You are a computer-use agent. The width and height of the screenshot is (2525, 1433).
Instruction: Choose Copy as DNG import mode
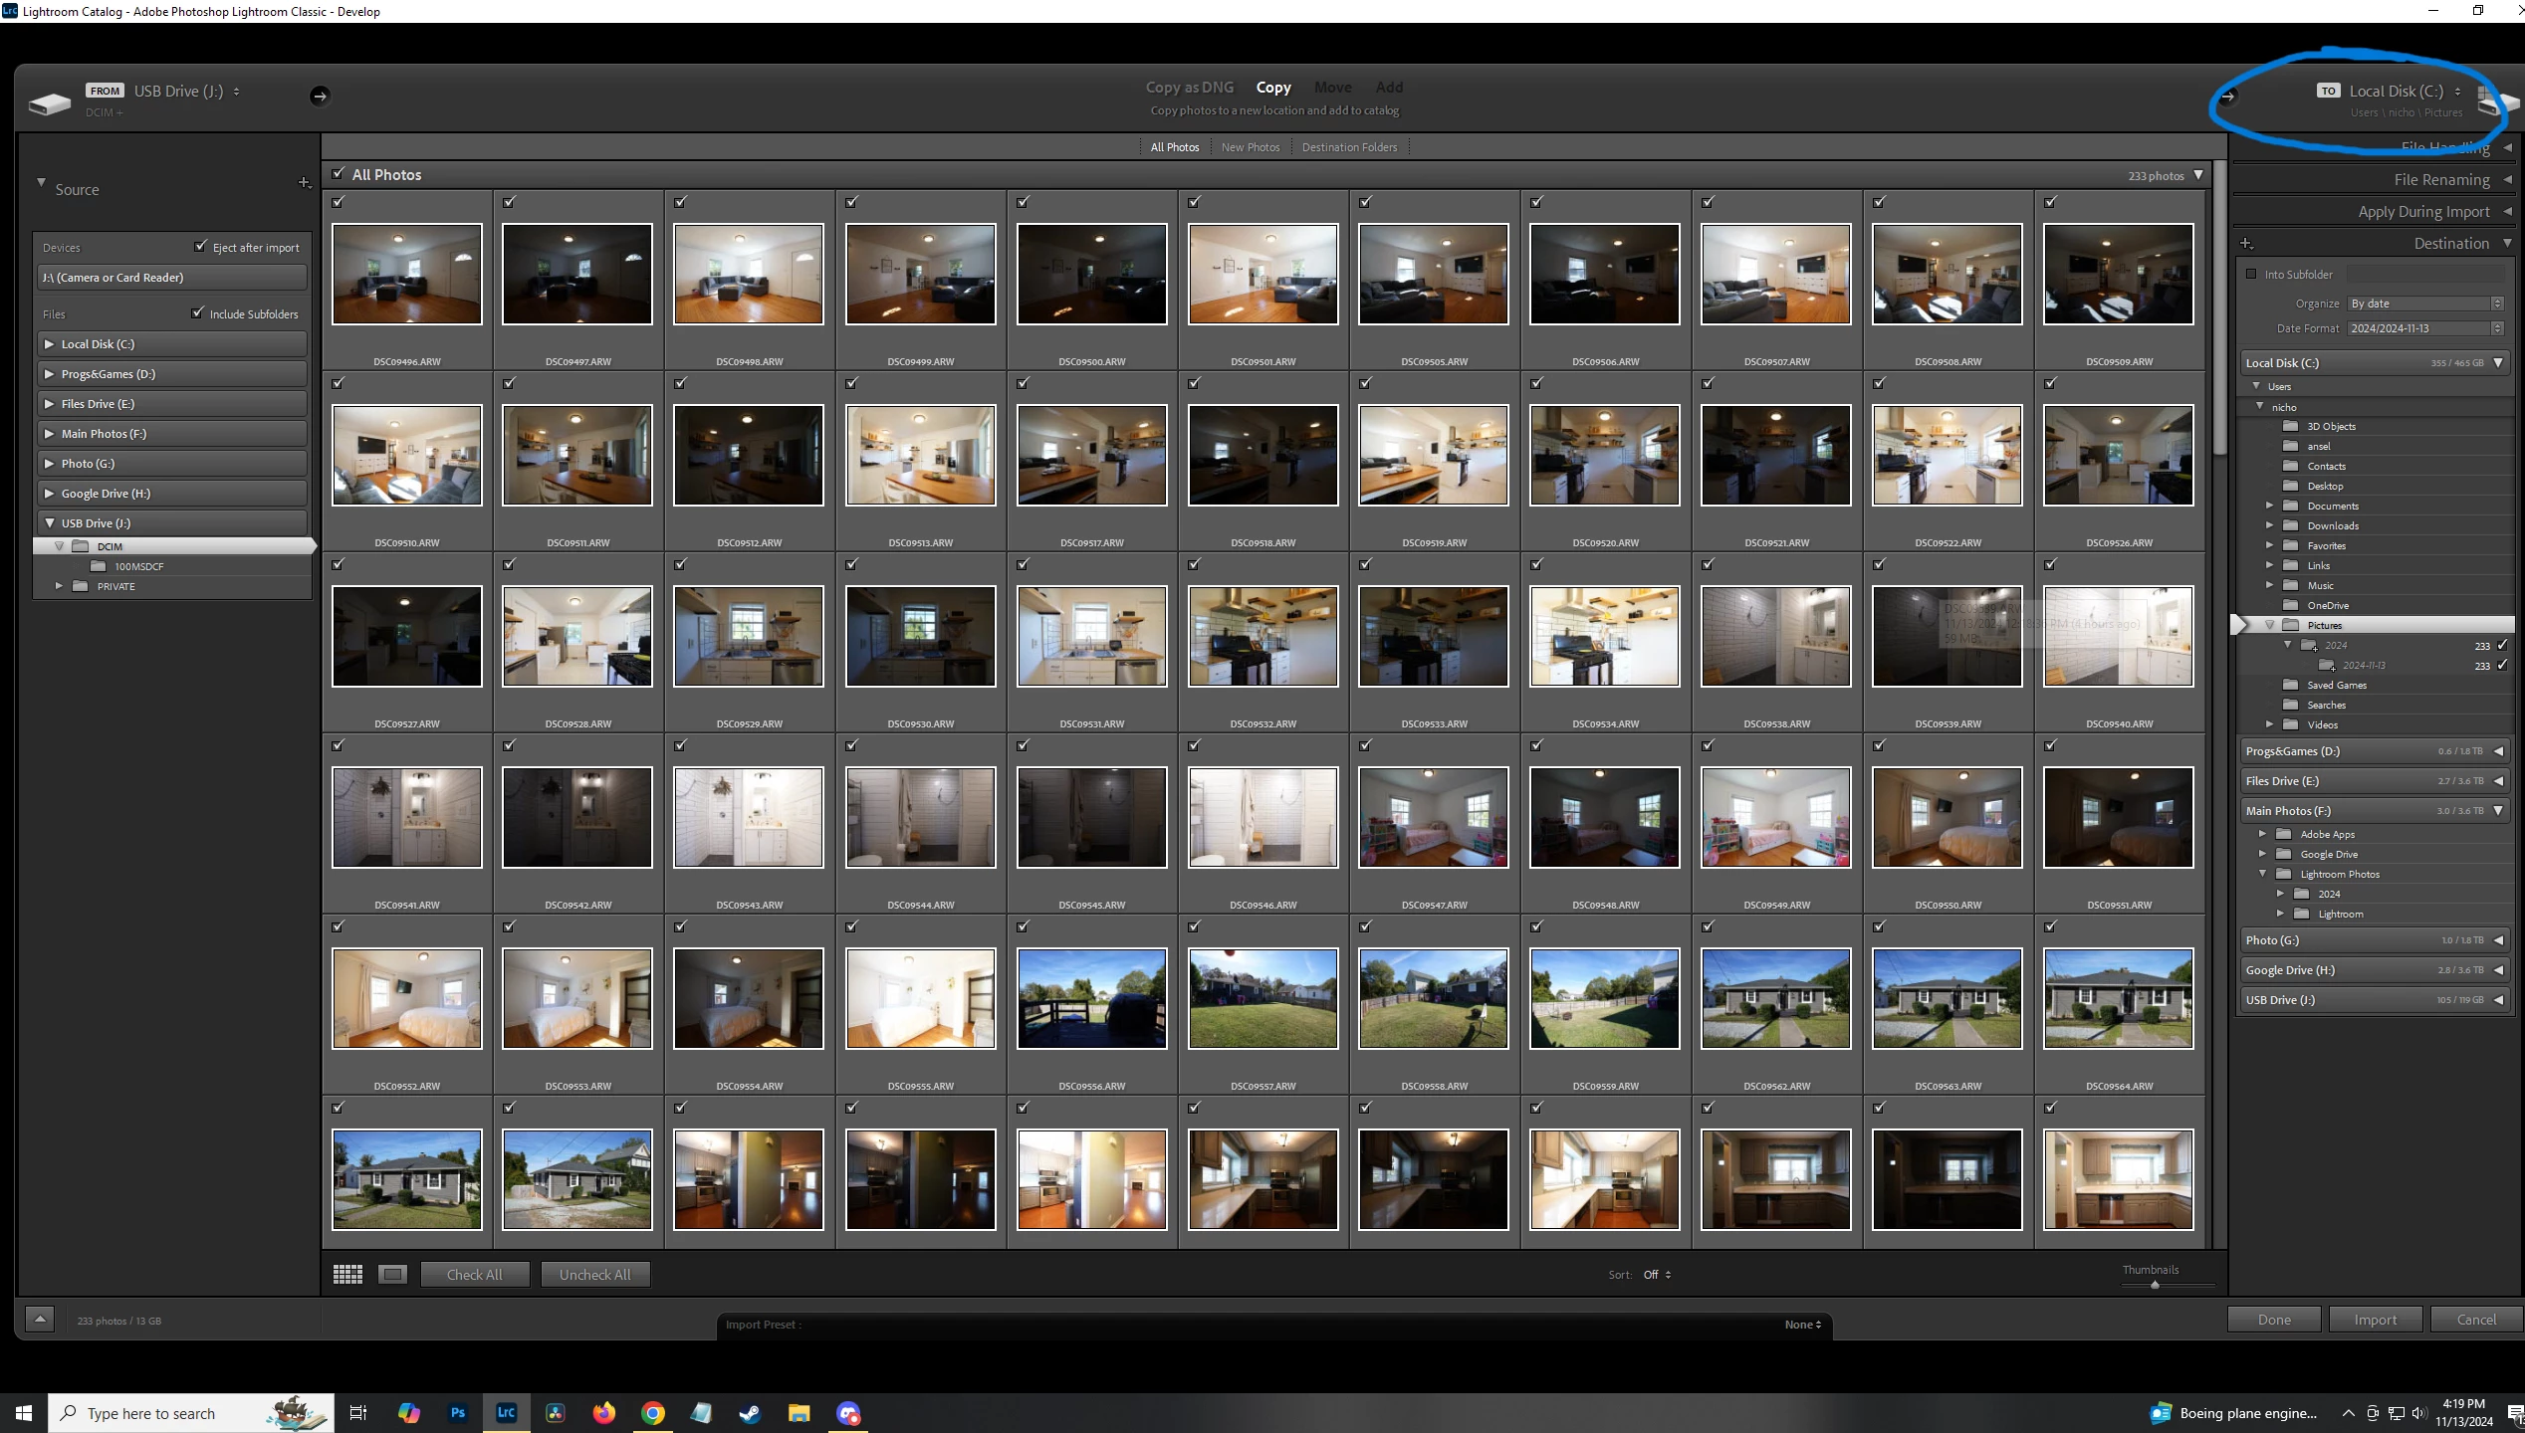(x=1189, y=88)
